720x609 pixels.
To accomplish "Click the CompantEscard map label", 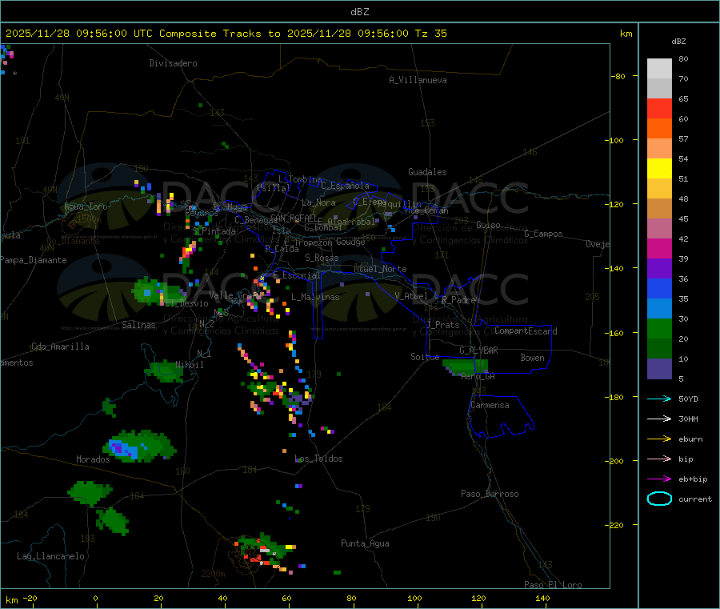I will click(x=526, y=331).
